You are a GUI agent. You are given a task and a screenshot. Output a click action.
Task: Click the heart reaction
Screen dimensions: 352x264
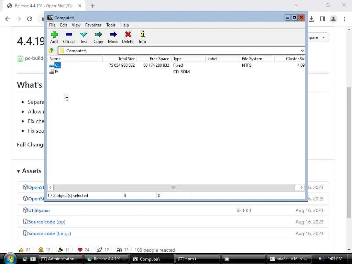pyautogui.click(x=84, y=250)
